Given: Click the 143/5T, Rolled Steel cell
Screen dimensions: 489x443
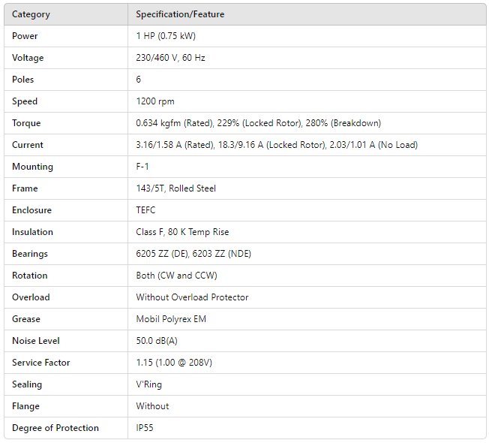Looking at the screenshot, I should pos(175,188).
